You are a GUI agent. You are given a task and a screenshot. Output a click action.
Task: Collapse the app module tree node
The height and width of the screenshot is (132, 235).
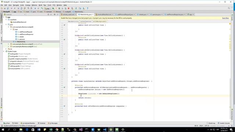4,17
